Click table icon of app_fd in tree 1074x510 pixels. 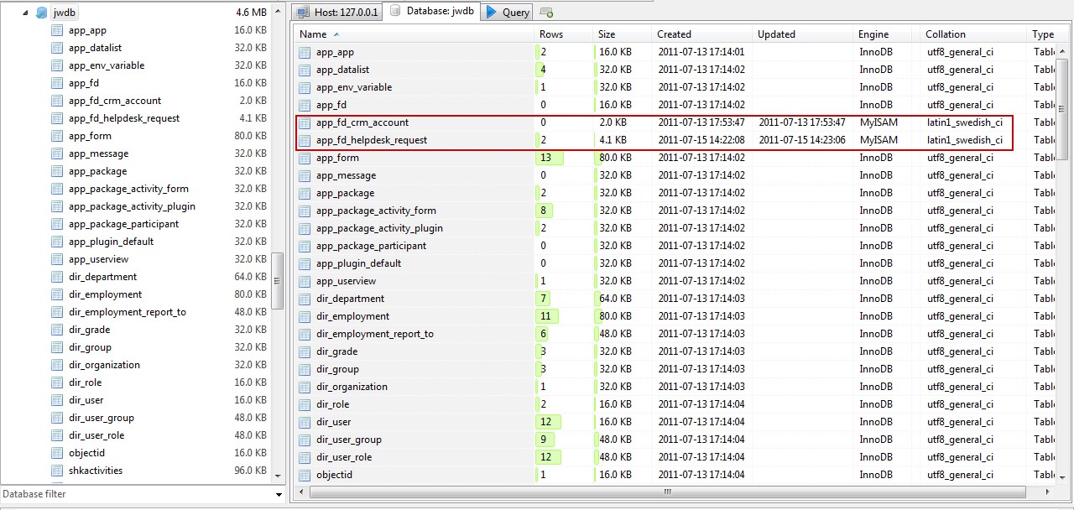(57, 83)
